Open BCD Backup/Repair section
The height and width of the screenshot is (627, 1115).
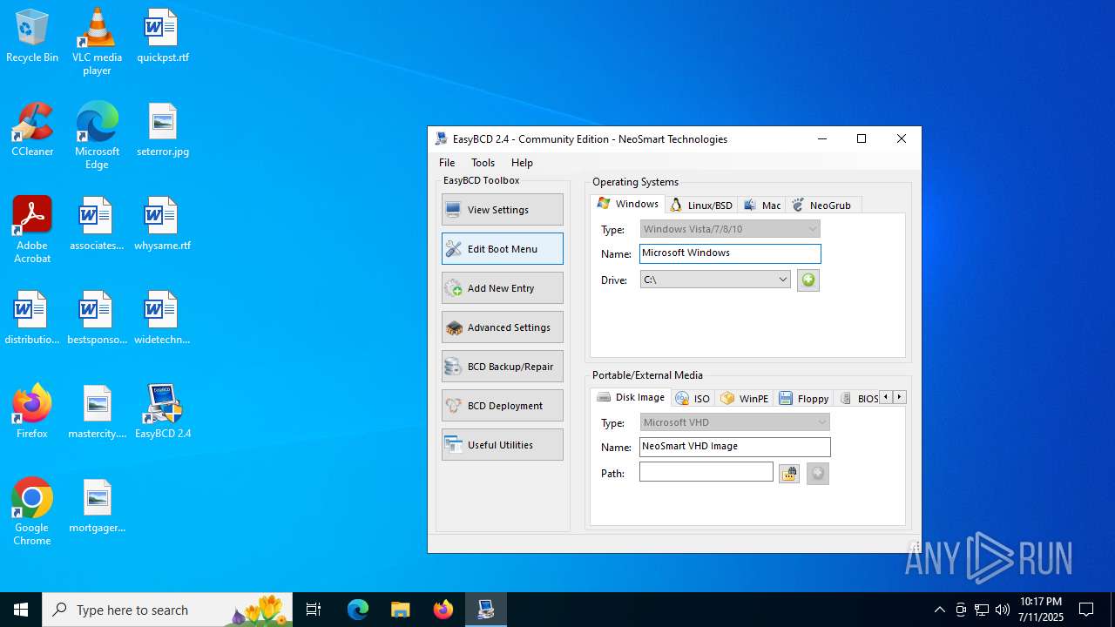503,367
